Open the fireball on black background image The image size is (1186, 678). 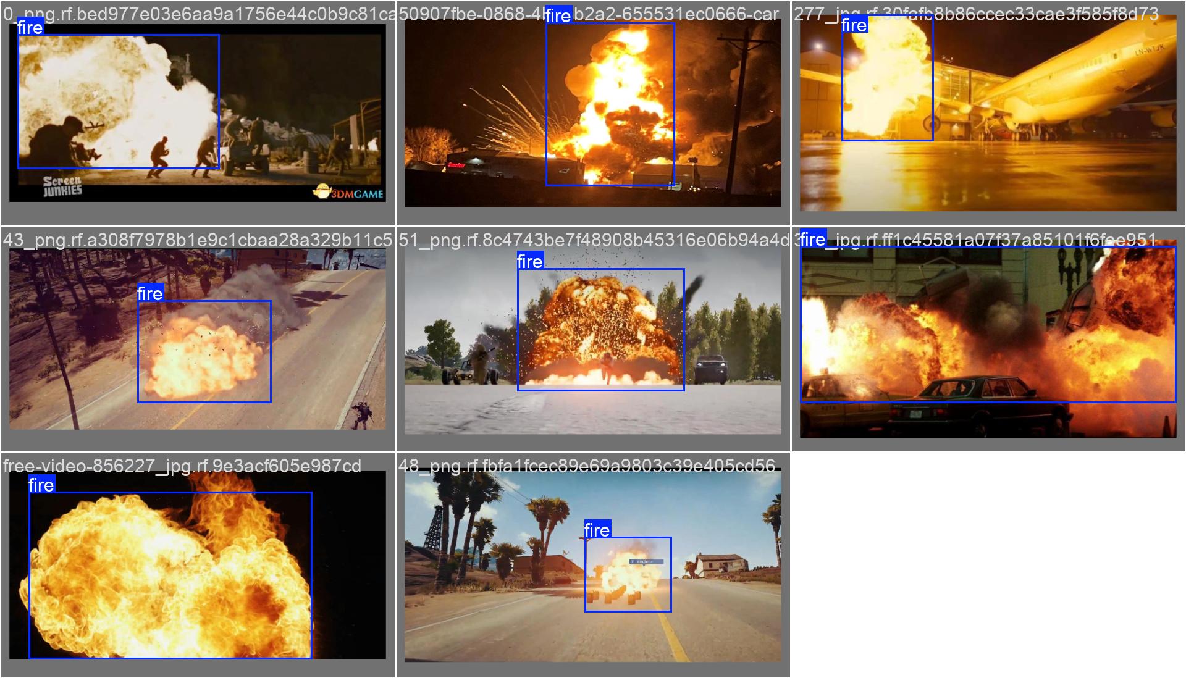click(198, 565)
